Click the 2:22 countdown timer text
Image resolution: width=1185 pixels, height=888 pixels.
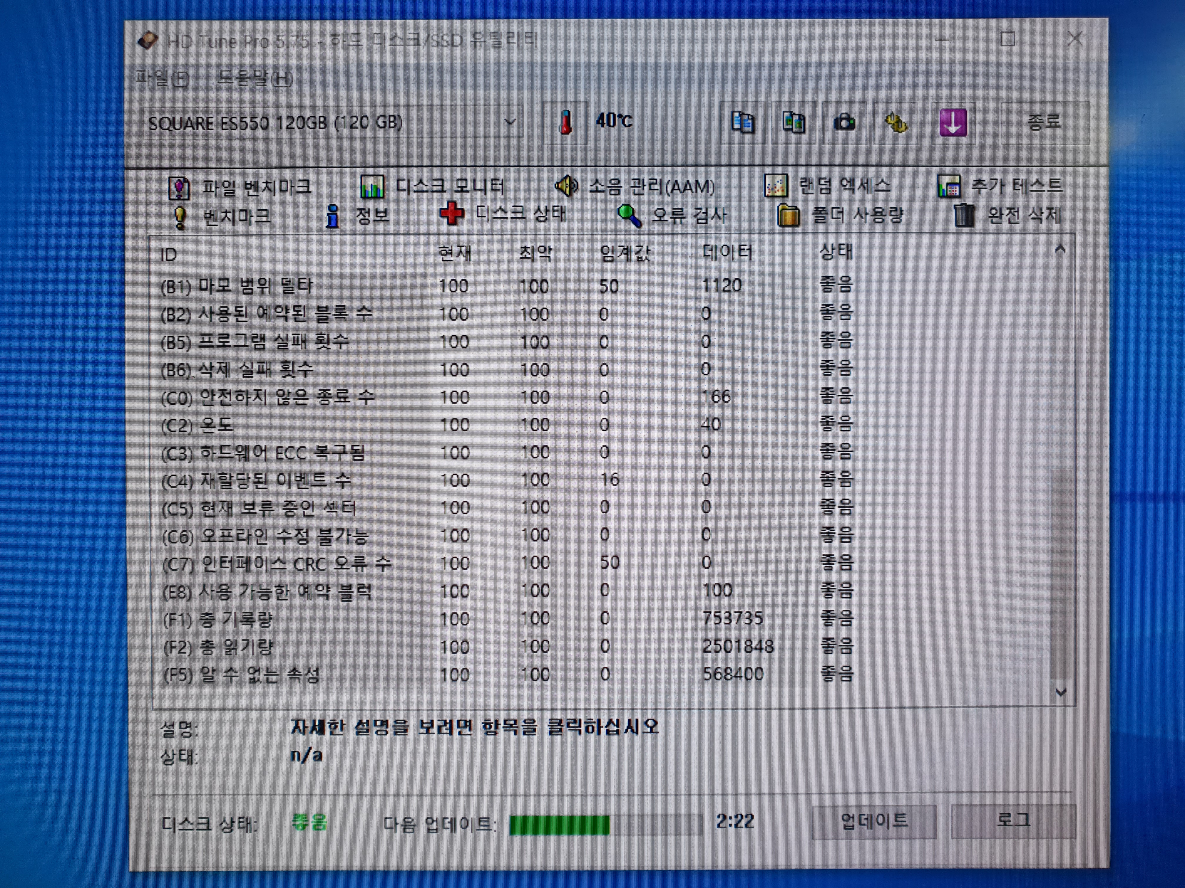tap(735, 822)
